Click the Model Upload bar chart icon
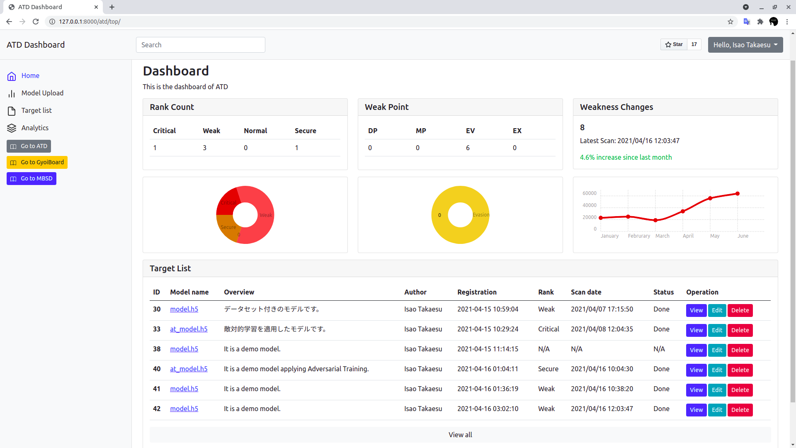The width and height of the screenshot is (796, 448). pos(12,94)
